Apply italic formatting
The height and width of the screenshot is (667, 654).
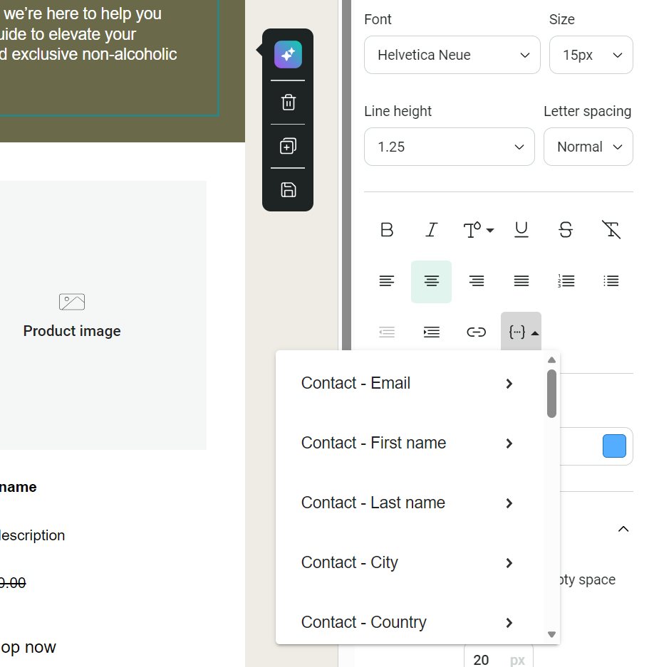click(x=431, y=229)
